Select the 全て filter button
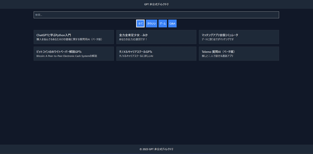 pos(140,23)
